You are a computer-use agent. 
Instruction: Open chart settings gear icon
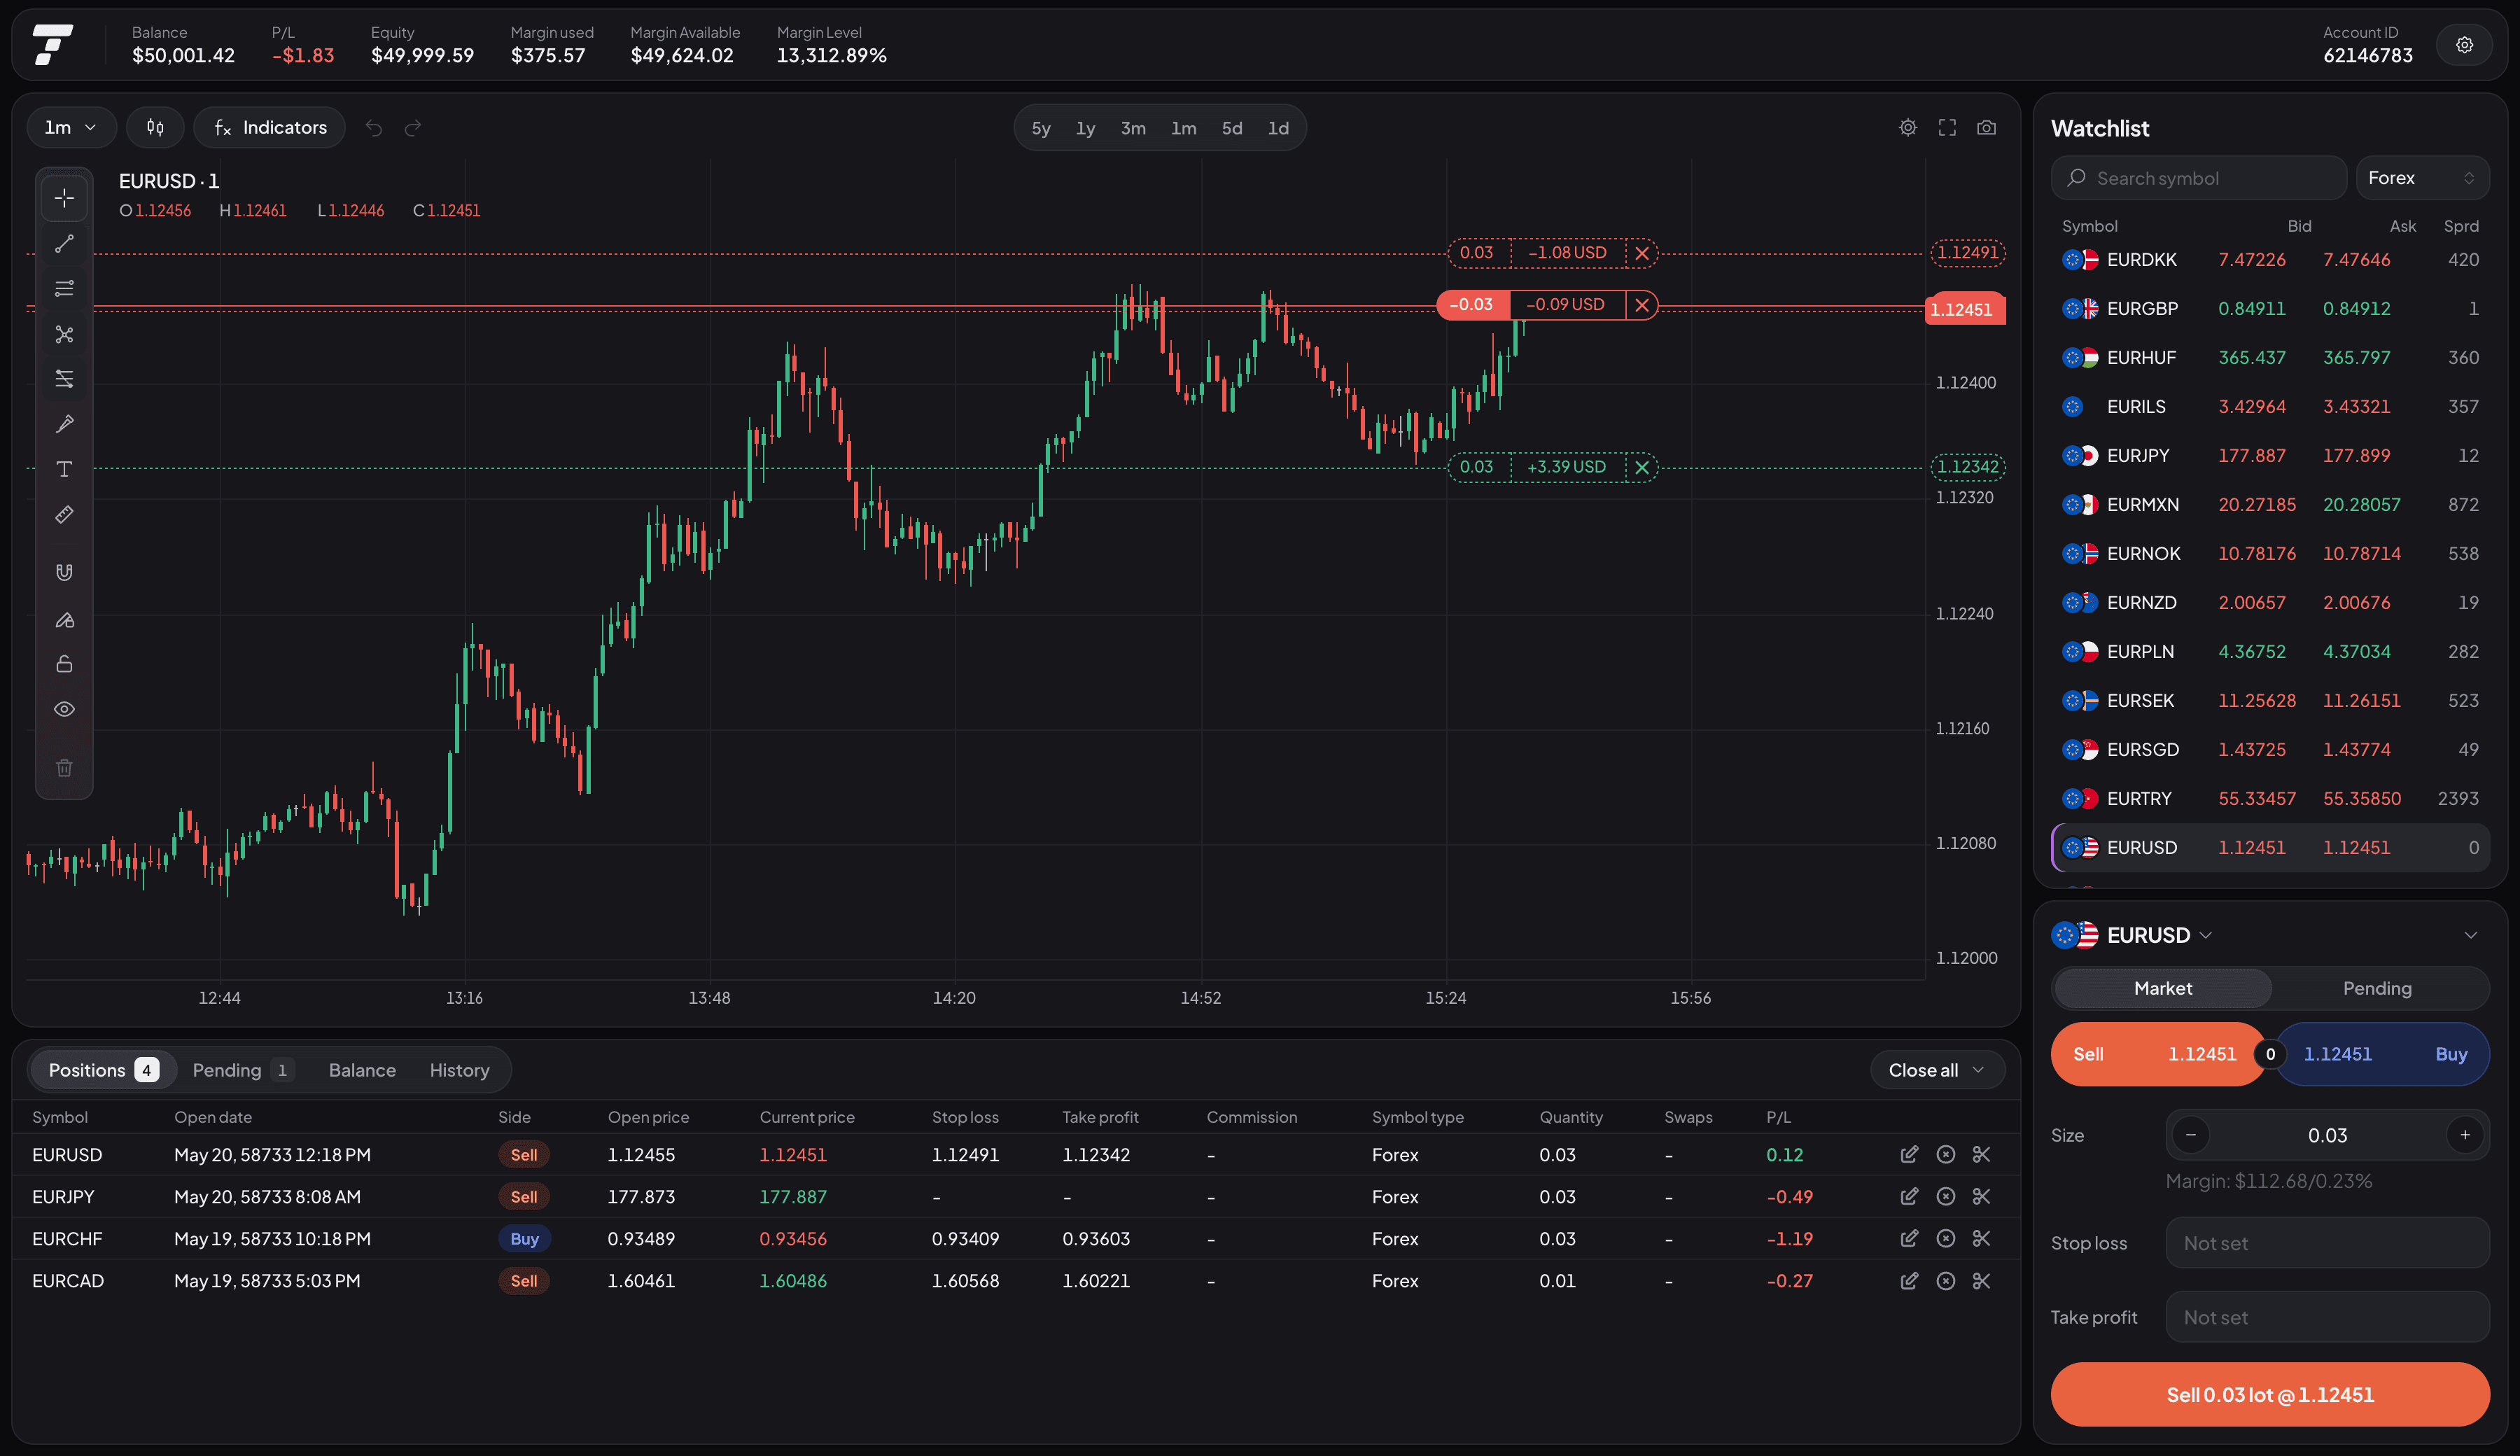point(1908,128)
